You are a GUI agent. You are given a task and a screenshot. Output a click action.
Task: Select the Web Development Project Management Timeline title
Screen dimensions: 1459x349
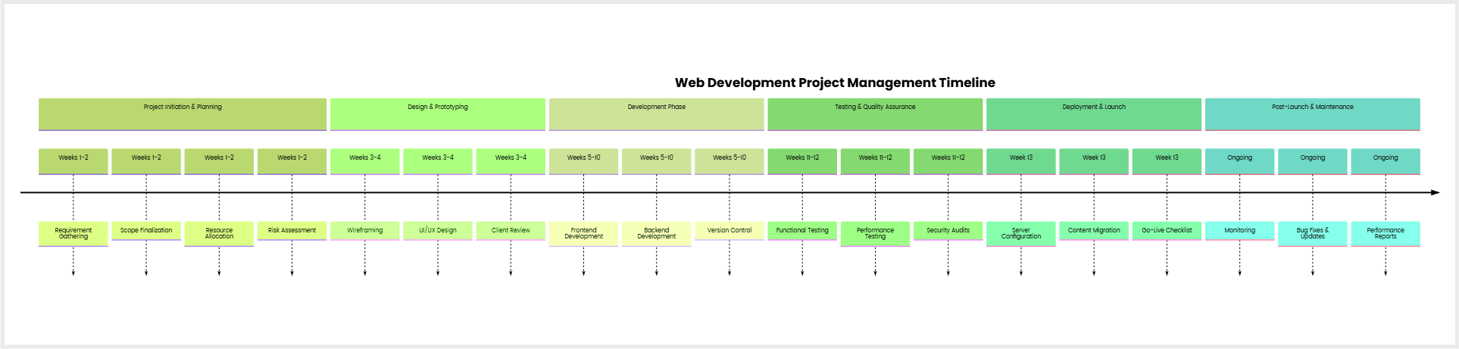[835, 83]
